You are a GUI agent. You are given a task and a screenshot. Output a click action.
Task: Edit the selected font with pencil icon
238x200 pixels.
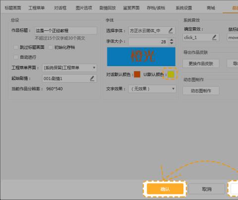tap(171, 30)
